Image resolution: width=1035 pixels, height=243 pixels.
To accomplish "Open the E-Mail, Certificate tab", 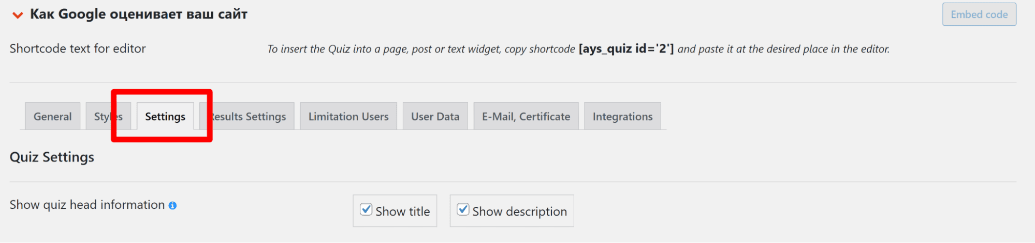I will pyautogui.click(x=526, y=117).
